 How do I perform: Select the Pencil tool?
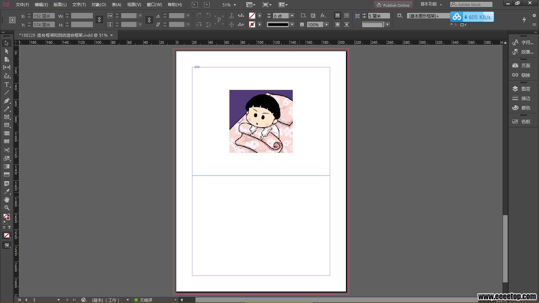tap(6, 109)
